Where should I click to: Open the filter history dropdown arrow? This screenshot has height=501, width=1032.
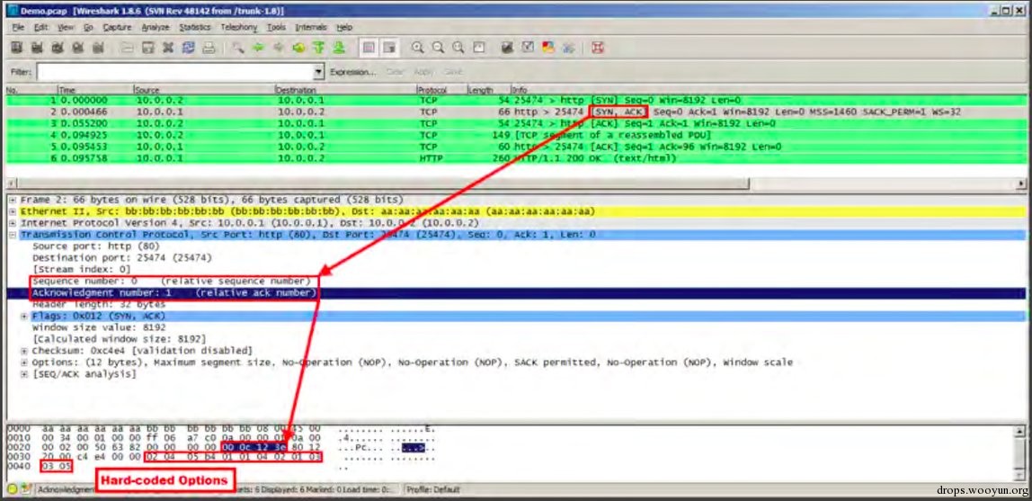pyautogui.click(x=319, y=72)
